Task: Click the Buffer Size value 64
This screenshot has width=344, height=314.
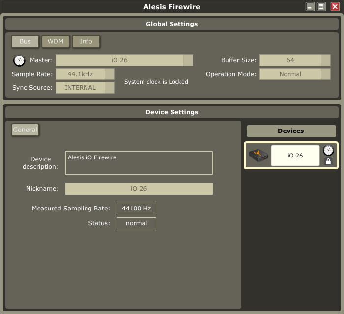Action: (x=290, y=60)
